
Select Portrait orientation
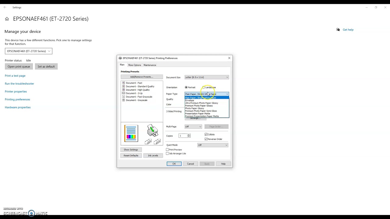186,87
